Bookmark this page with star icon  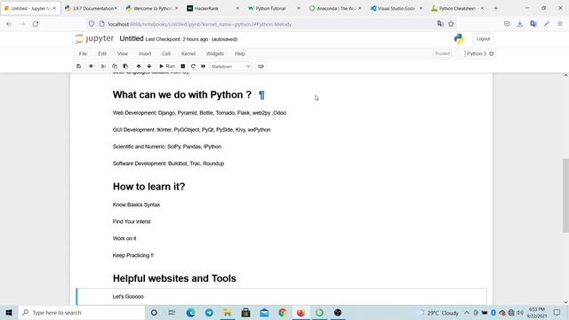point(451,24)
